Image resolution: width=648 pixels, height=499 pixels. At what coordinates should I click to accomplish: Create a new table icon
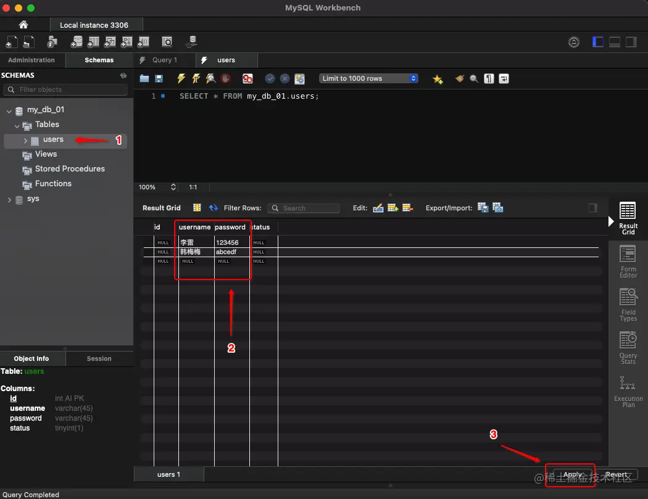coord(93,42)
